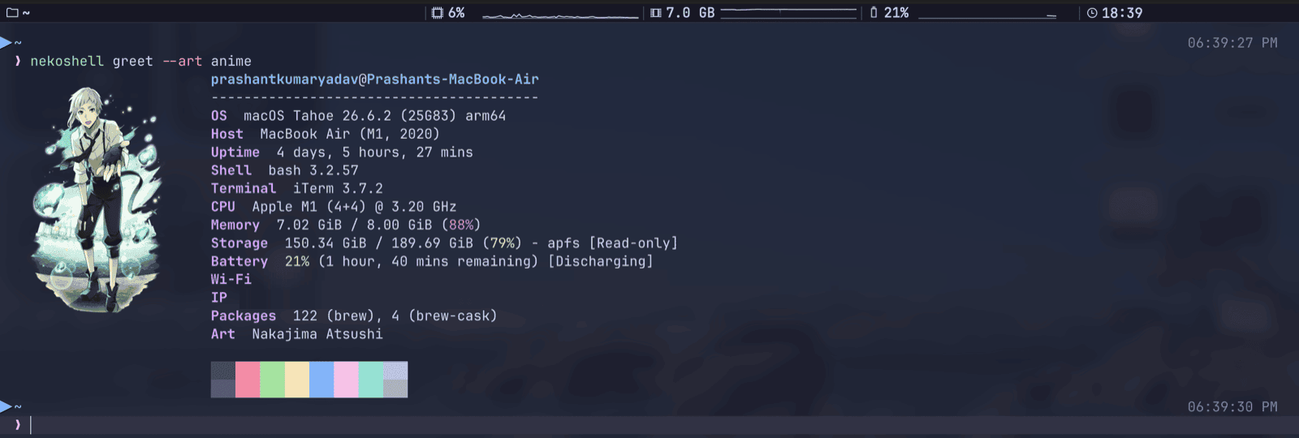Select the green color swatch
This screenshot has height=438, width=1299.
[x=272, y=380]
